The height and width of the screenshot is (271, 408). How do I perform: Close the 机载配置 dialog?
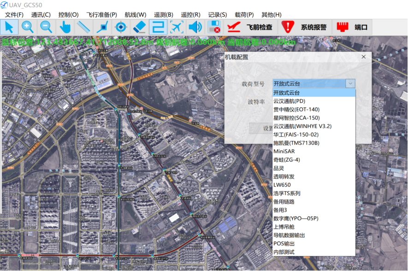[363, 57]
